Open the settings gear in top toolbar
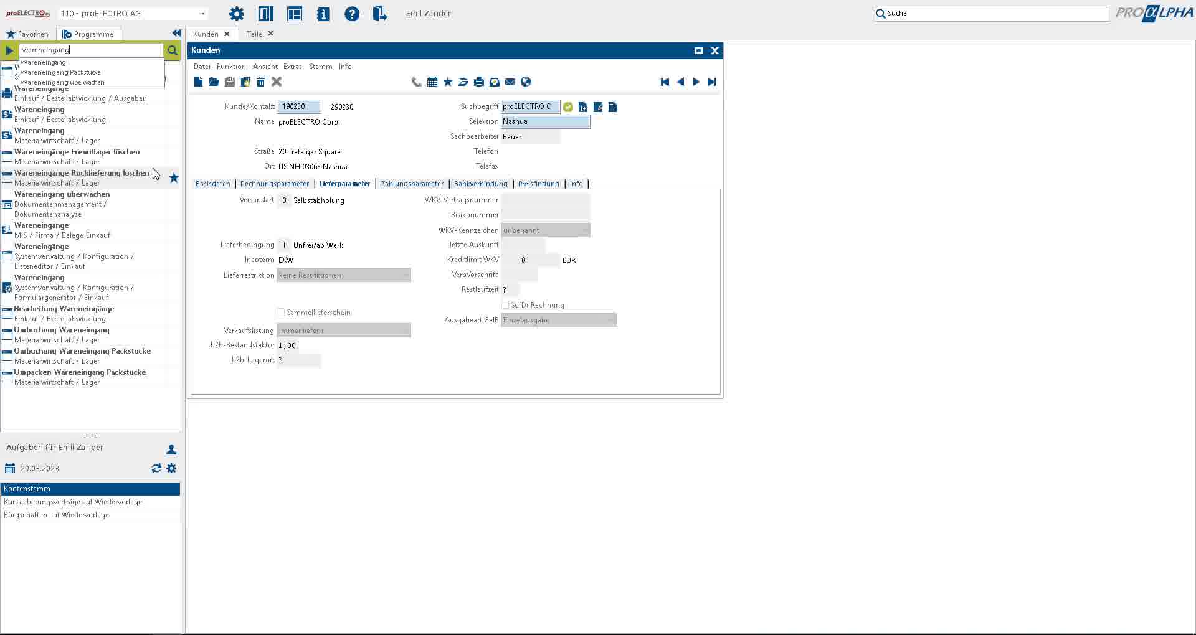This screenshot has height=635, width=1196. pos(237,14)
